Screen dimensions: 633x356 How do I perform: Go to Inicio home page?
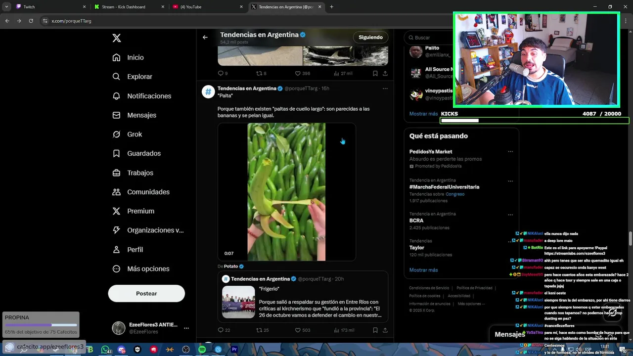pyautogui.click(x=128, y=57)
